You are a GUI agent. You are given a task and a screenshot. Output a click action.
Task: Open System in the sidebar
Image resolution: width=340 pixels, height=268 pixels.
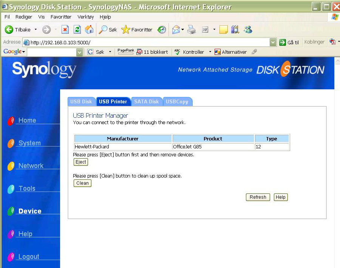[x=30, y=143]
